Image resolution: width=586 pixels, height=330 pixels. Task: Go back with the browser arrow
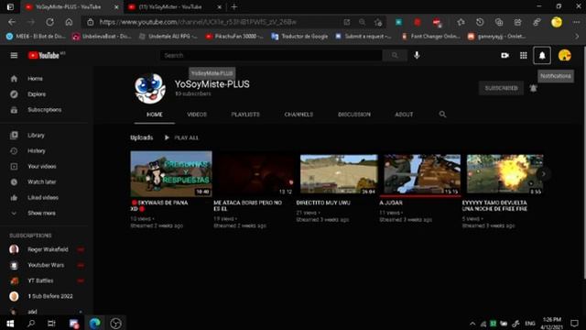coord(12,22)
